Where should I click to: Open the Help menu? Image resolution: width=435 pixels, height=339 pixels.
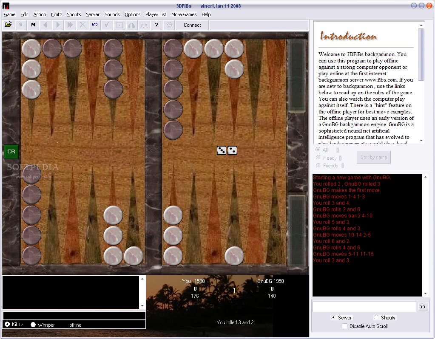(206, 14)
